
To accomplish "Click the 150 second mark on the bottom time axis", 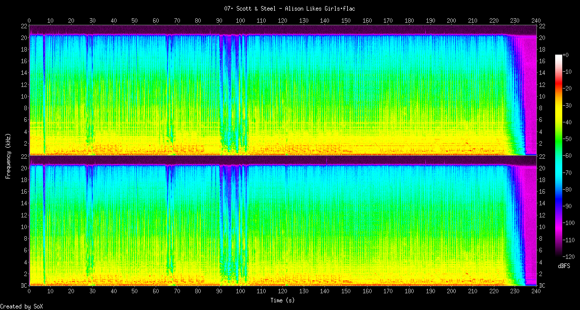I will pyautogui.click(x=346, y=292).
